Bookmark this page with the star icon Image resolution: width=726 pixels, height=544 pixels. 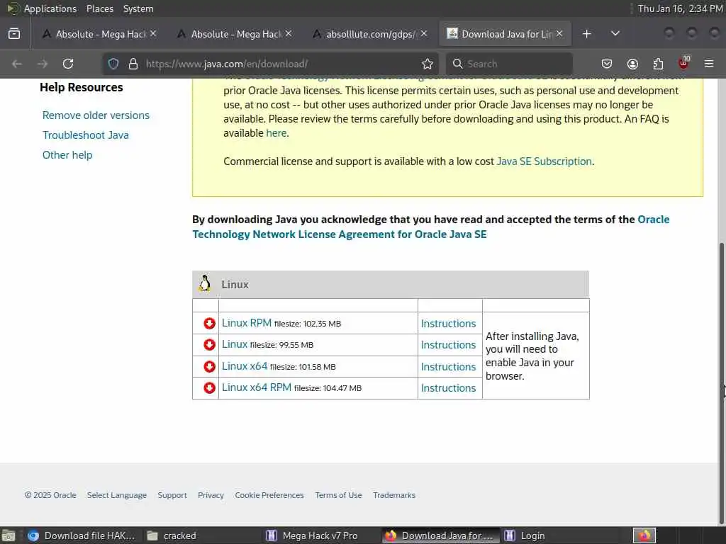(428, 63)
